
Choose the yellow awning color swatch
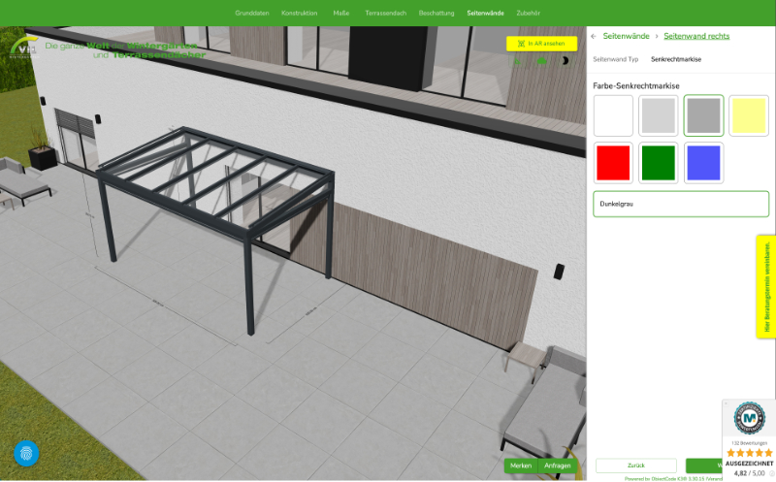(x=748, y=115)
